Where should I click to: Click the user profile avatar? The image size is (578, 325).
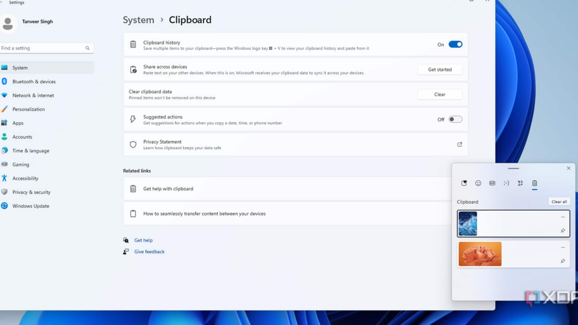click(x=8, y=23)
